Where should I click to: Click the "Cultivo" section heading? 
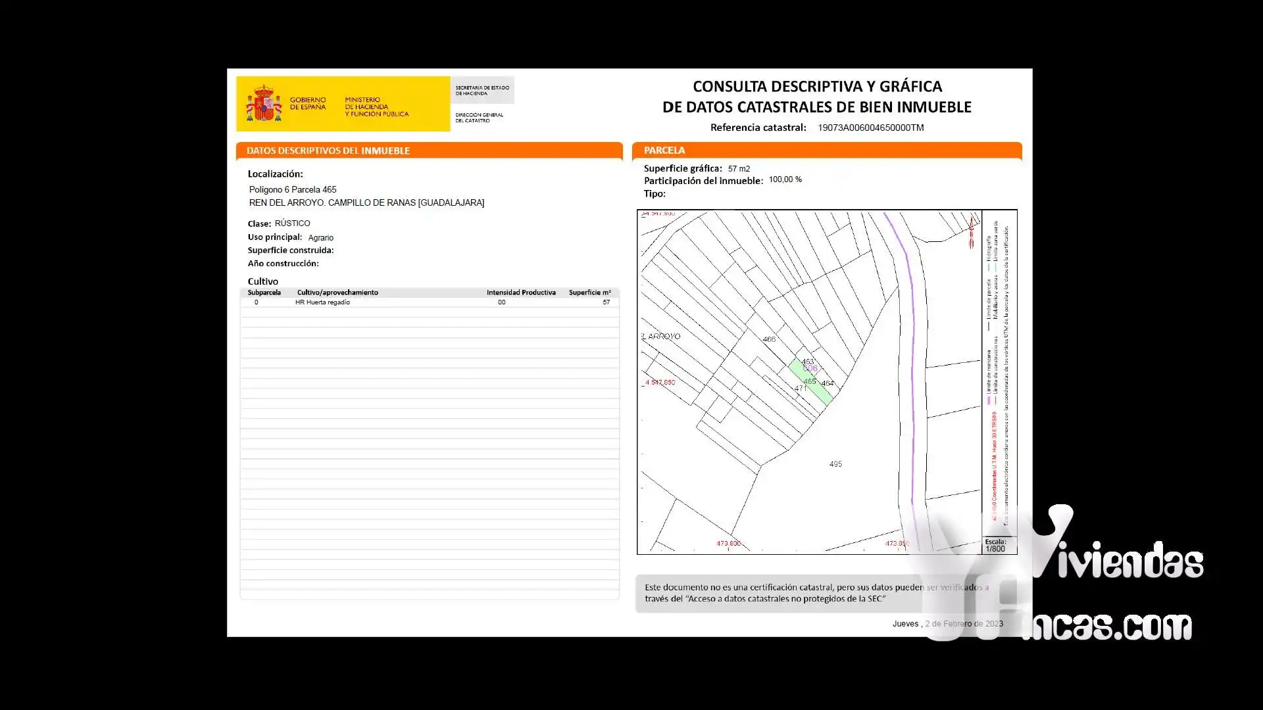pos(262,281)
